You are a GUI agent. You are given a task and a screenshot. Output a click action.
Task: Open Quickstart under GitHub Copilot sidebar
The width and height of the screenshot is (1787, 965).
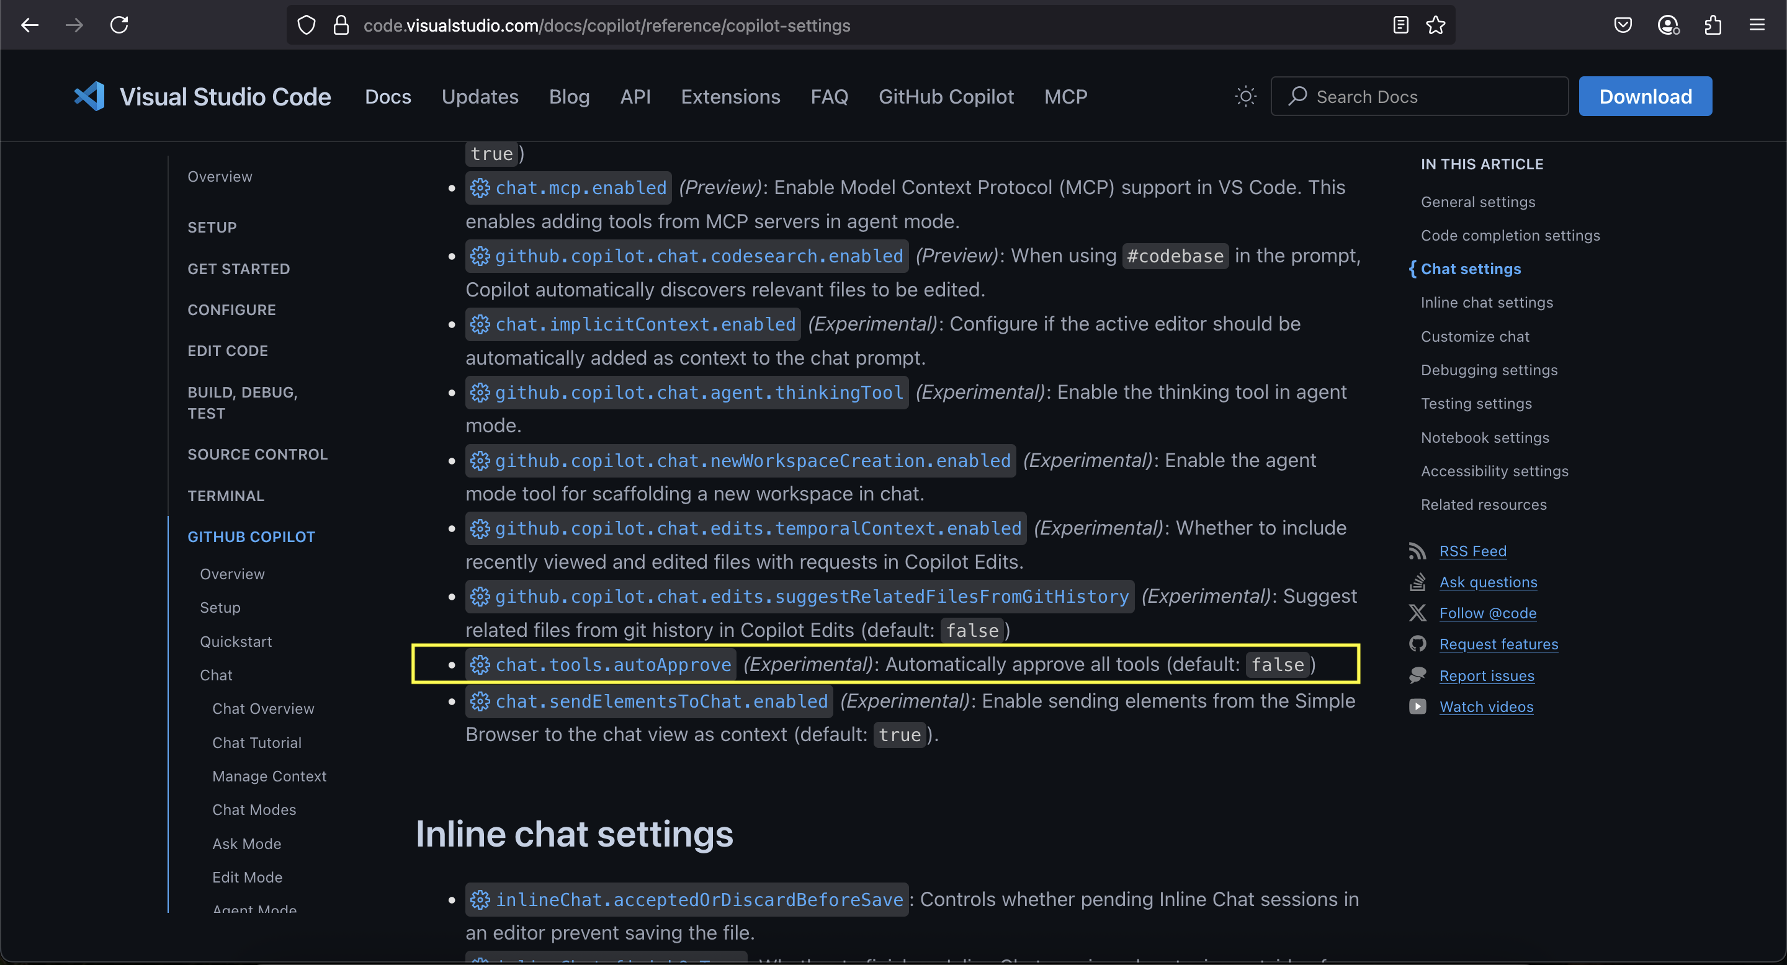236,641
